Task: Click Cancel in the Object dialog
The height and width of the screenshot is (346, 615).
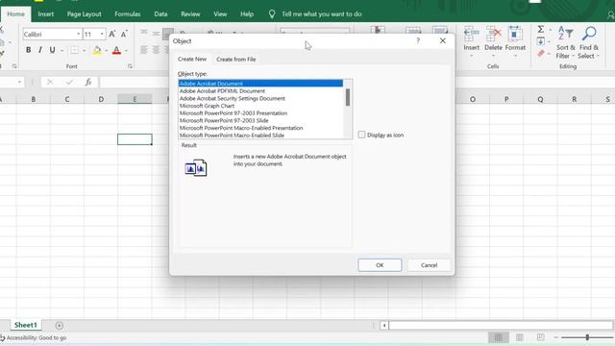Action: [430, 265]
